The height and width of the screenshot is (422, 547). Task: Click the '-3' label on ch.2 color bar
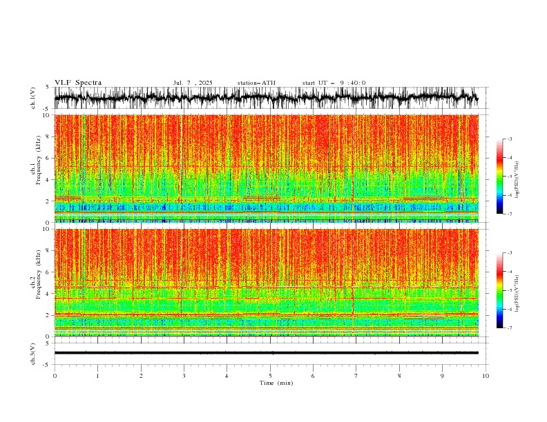(x=509, y=253)
